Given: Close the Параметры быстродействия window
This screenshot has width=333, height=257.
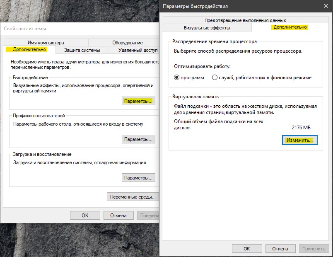Looking at the screenshot, I should (x=326, y=6).
